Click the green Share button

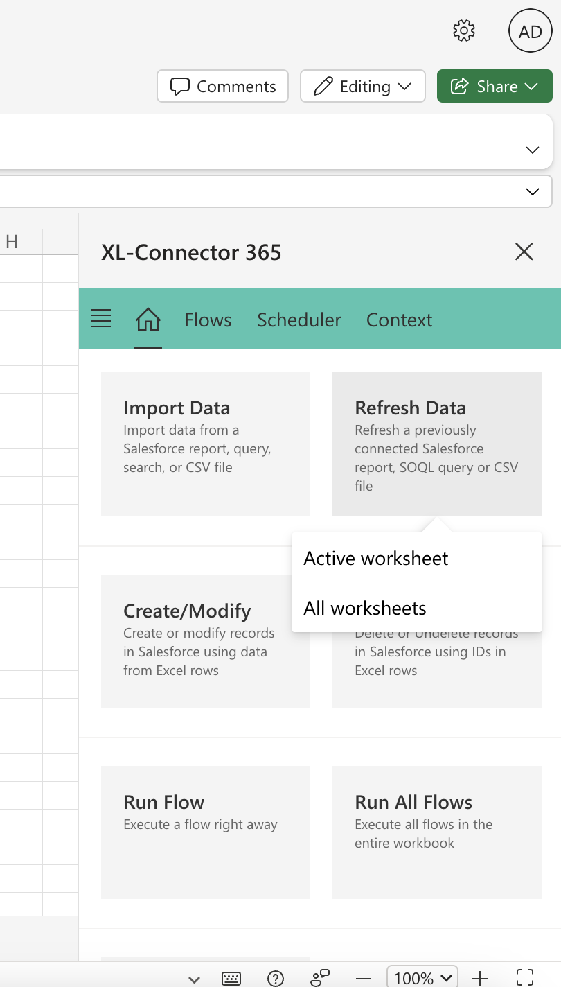[495, 86]
